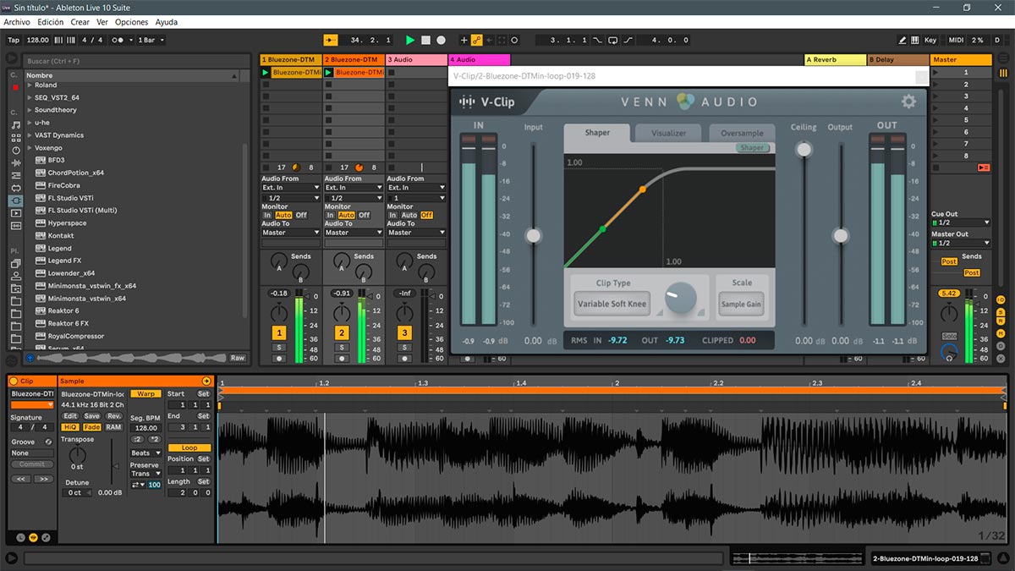Open Master Out 1/2 dropdown
1015x571 pixels.
click(x=960, y=243)
